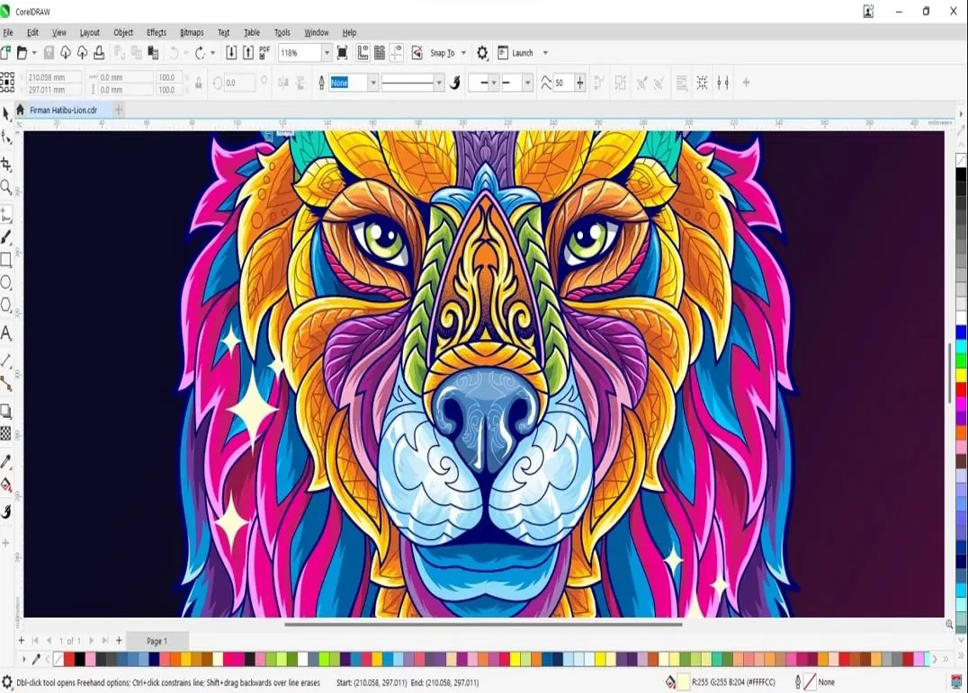Toggle Show guidelines button
This screenshot has height=693, width=968.
397,53
